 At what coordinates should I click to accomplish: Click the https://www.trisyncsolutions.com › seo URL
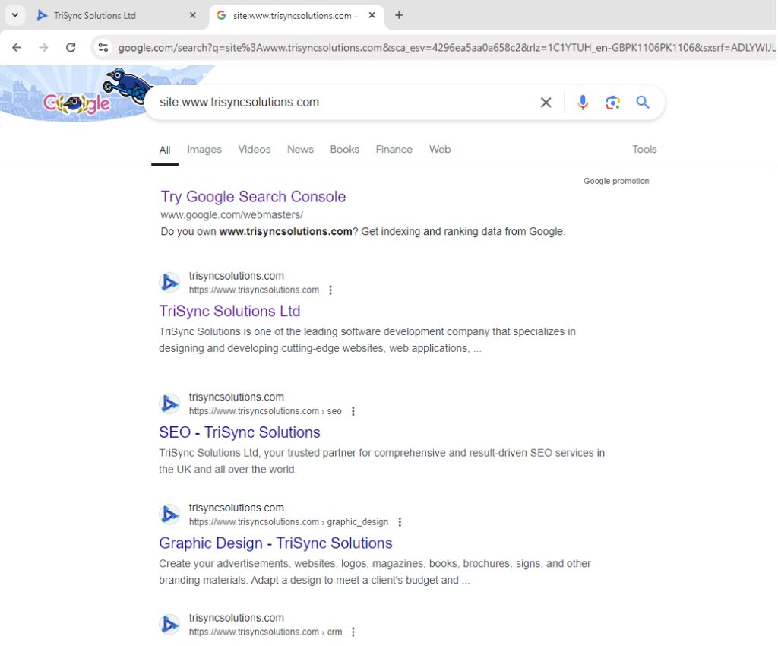(x=265, y=411)
